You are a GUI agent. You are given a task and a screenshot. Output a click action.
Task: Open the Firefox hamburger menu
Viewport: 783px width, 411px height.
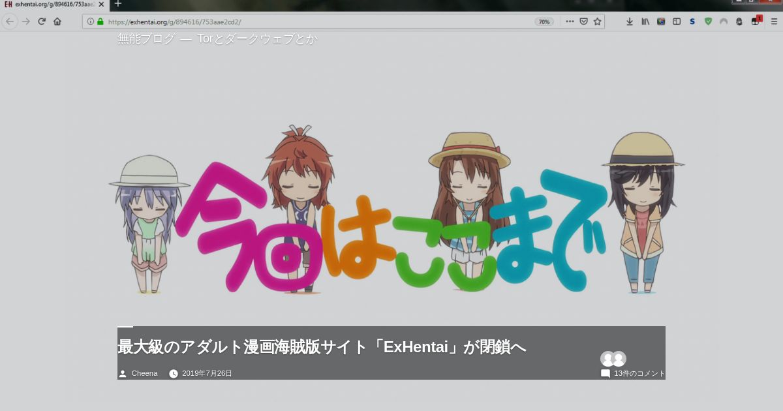[x=775, y=22]
